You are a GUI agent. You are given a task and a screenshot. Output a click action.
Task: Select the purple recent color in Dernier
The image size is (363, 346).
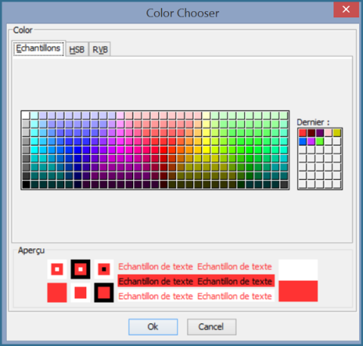[x=320, y=133]
